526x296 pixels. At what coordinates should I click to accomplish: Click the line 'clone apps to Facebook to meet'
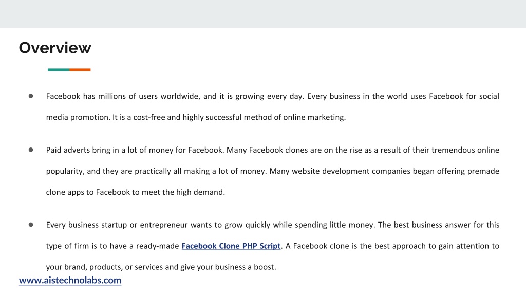(136, 192)
